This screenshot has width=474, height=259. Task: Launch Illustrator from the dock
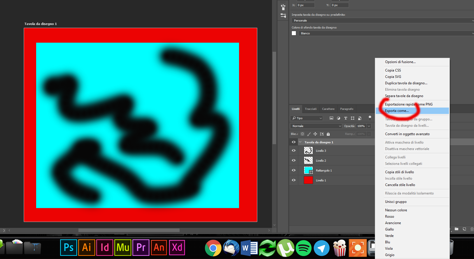pos(87,247)
